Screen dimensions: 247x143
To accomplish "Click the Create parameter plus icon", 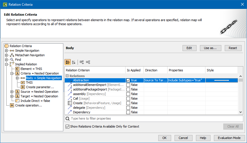I will coord(23,87).
